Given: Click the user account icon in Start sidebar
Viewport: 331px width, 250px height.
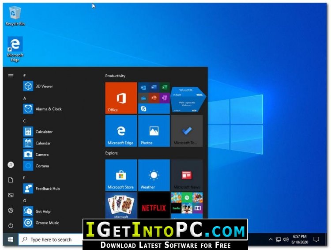Looking at the screenshot, I should coord(11,165).
